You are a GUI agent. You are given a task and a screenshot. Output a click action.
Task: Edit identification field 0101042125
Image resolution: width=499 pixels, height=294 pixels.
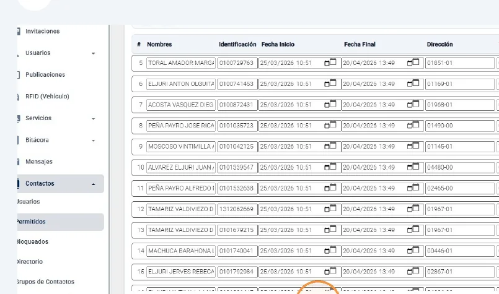point(237,147)
